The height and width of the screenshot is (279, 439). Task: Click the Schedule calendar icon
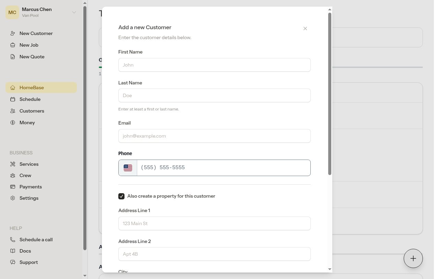click(13, 99)
